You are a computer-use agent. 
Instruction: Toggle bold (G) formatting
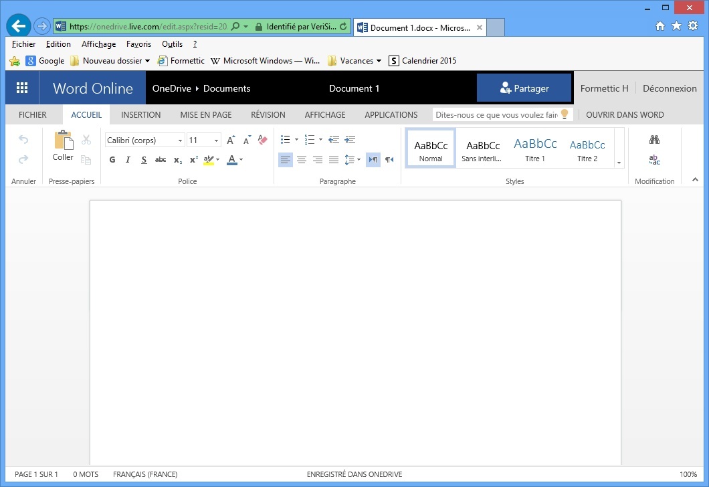coord(112,160)
